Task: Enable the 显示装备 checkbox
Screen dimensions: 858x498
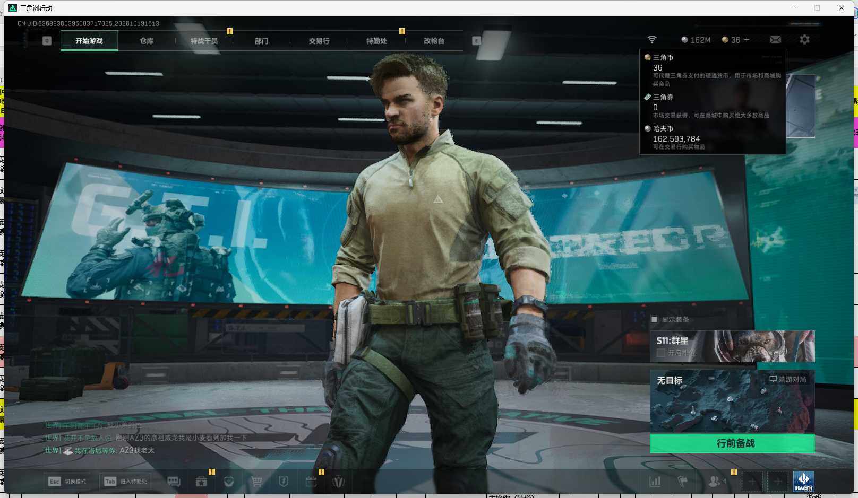Action: point(655,319)
